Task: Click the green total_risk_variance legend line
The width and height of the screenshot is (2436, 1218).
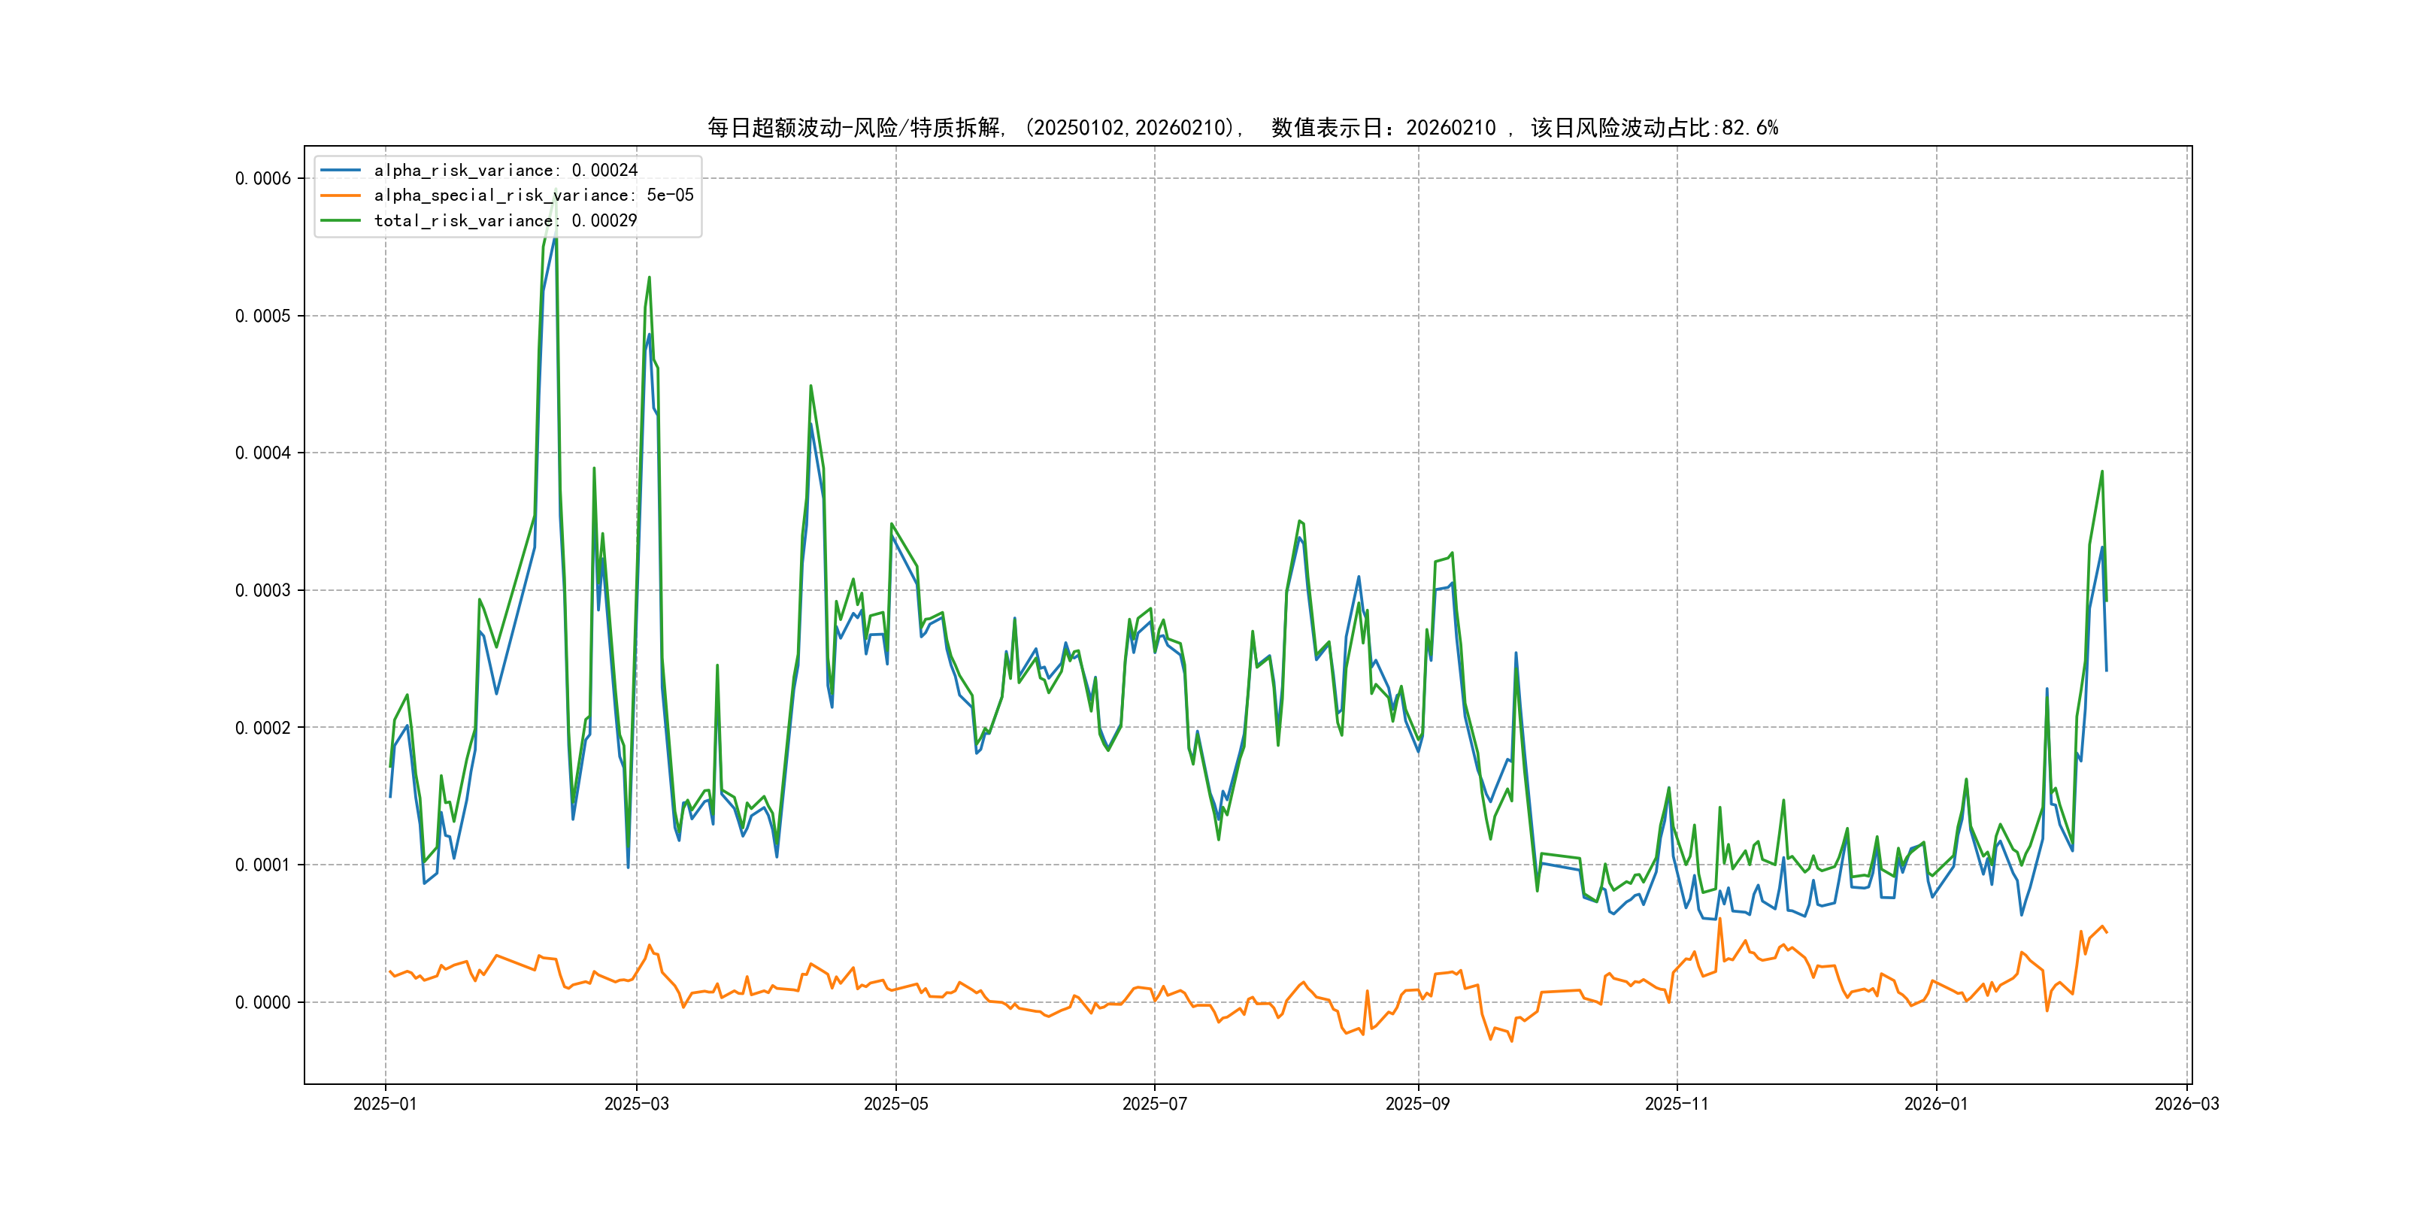Action: [341, 220]
